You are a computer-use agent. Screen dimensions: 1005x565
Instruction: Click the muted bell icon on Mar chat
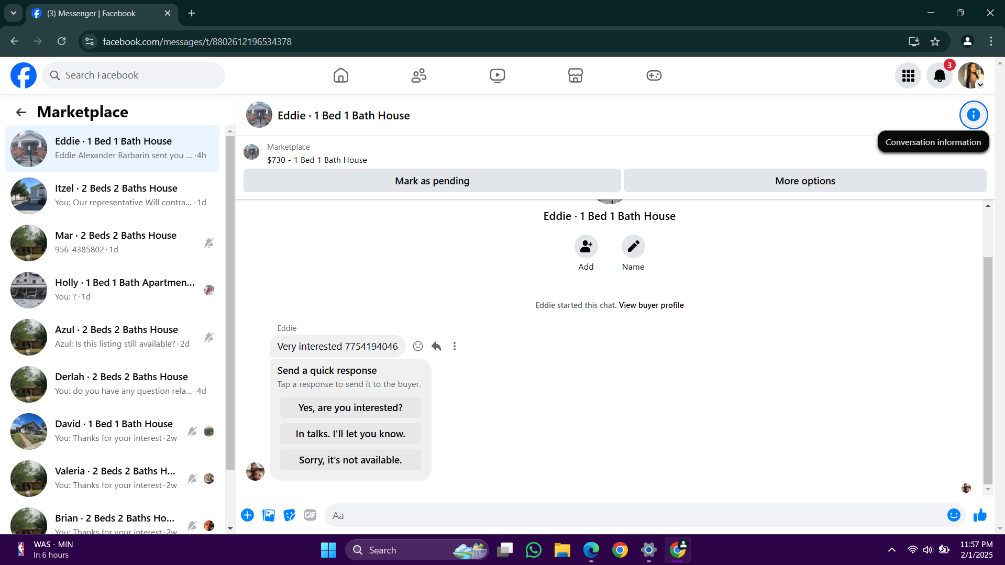click(209, 243)
